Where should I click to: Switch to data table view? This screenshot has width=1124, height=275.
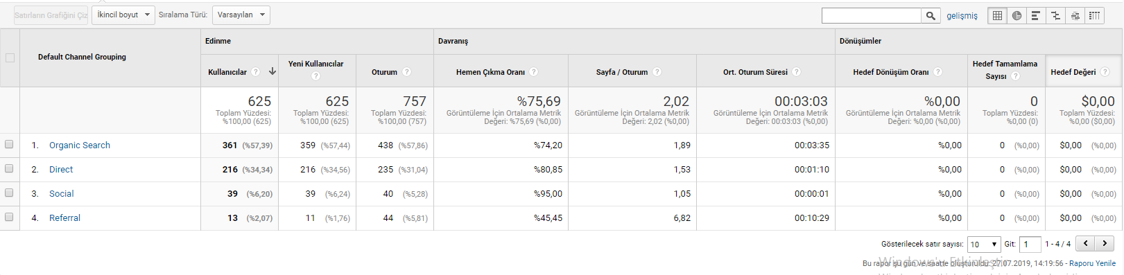coord(997,15)
